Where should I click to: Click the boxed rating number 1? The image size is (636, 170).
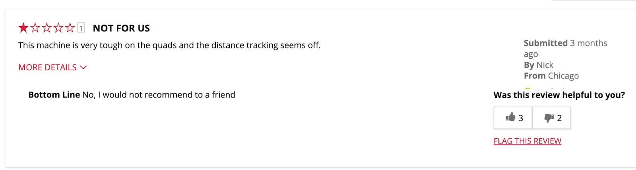point(81,28)
